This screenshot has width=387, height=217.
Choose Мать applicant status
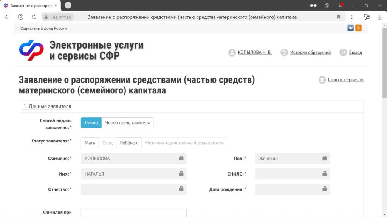click(x=90, y=143)
